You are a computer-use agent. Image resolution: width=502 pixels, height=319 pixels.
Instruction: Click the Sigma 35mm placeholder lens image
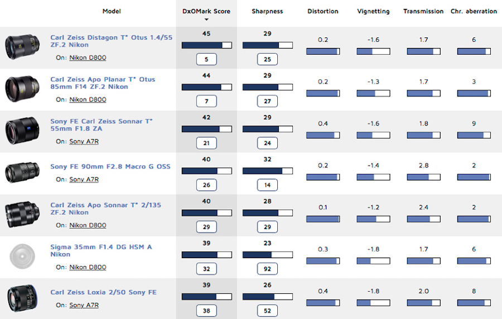[x=20, y=257]
